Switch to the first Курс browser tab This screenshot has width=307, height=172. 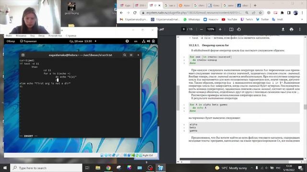pyautogui.click(x=126, y=5)
